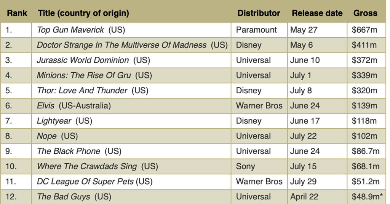Click the Title (country of origin) header
This screenshot has height=204, width=390.
tap(83, 13)
